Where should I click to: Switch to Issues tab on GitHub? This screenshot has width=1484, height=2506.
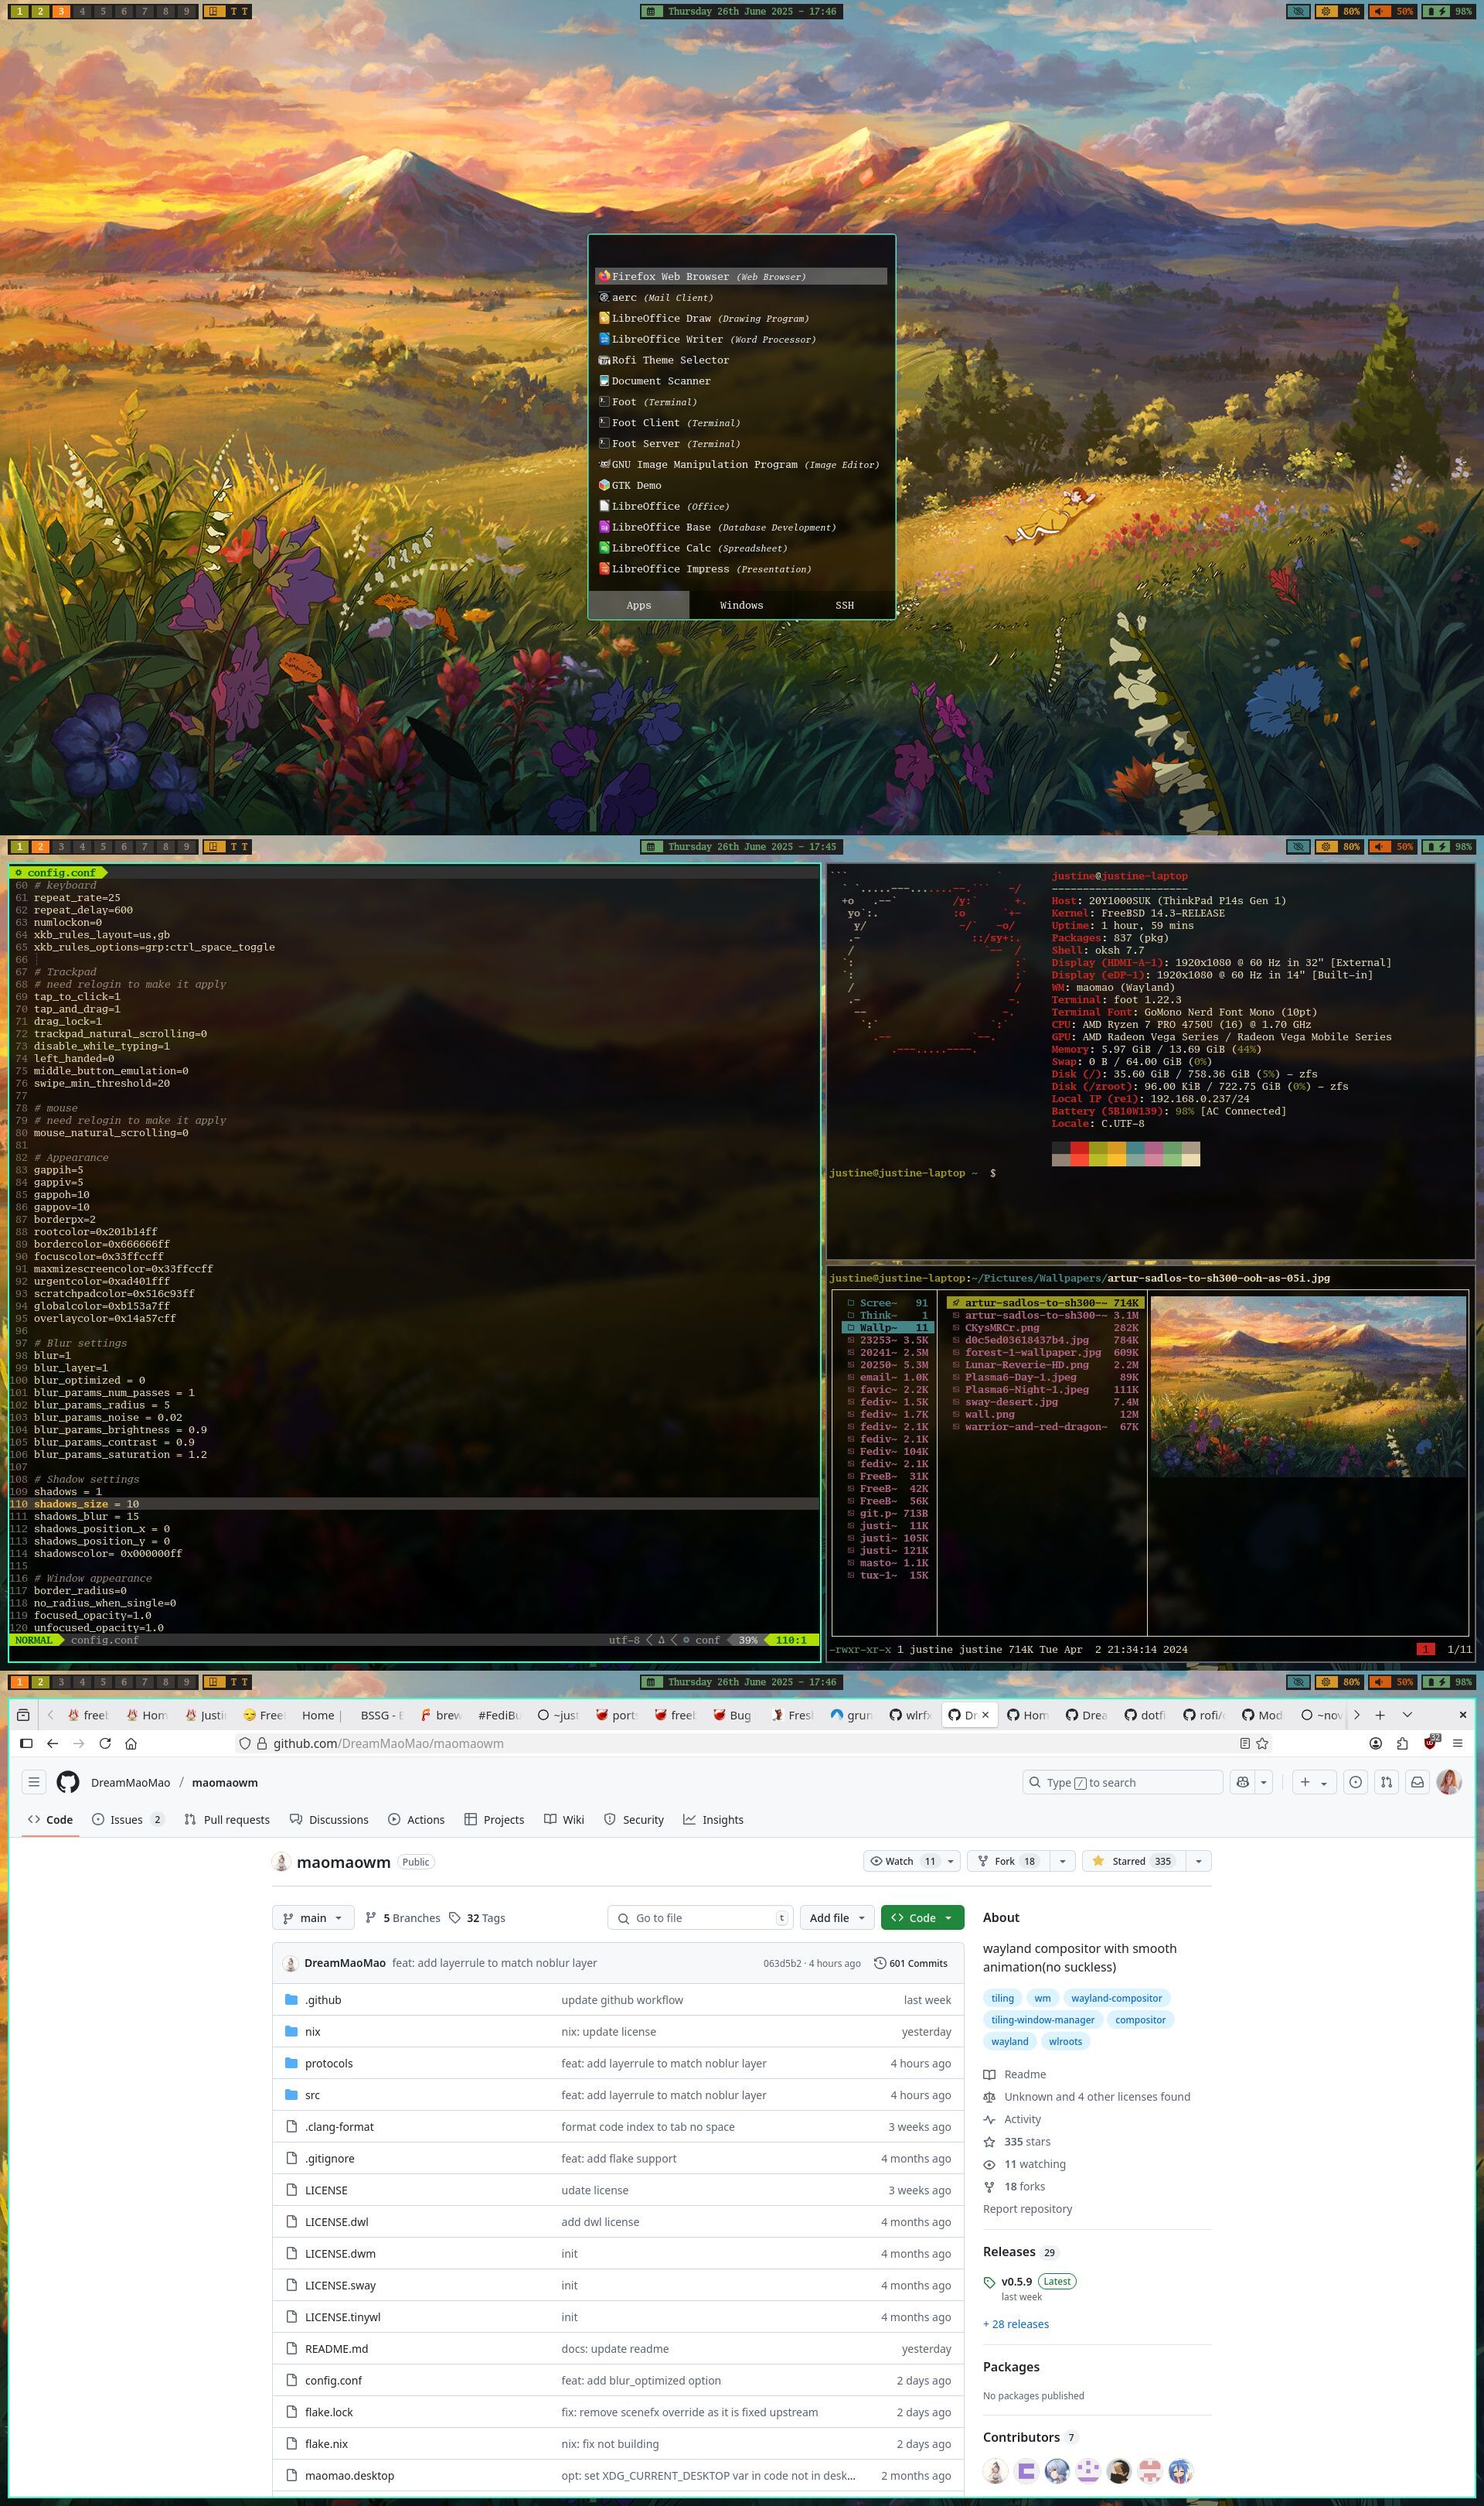pyautogui.click(x=127, y=1820)
